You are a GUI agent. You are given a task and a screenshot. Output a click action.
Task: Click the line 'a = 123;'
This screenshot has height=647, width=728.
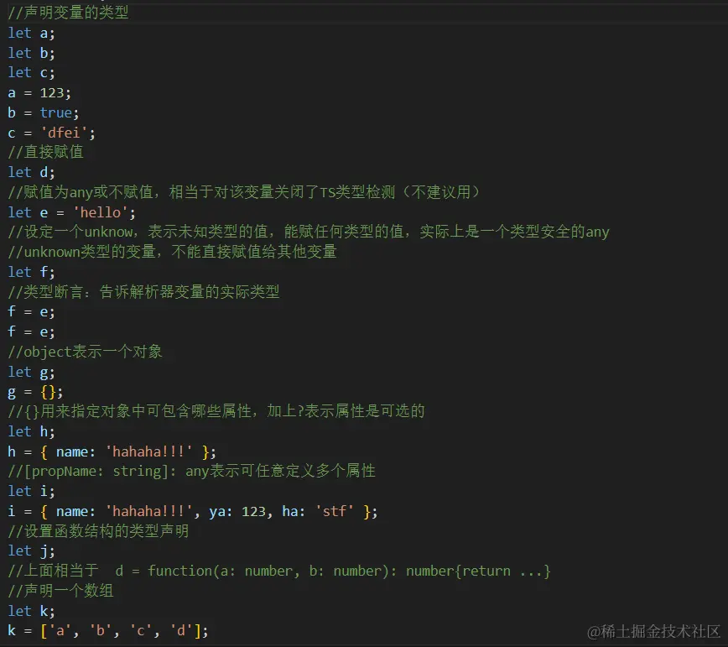pyautogui.click(x=39, y=92)
